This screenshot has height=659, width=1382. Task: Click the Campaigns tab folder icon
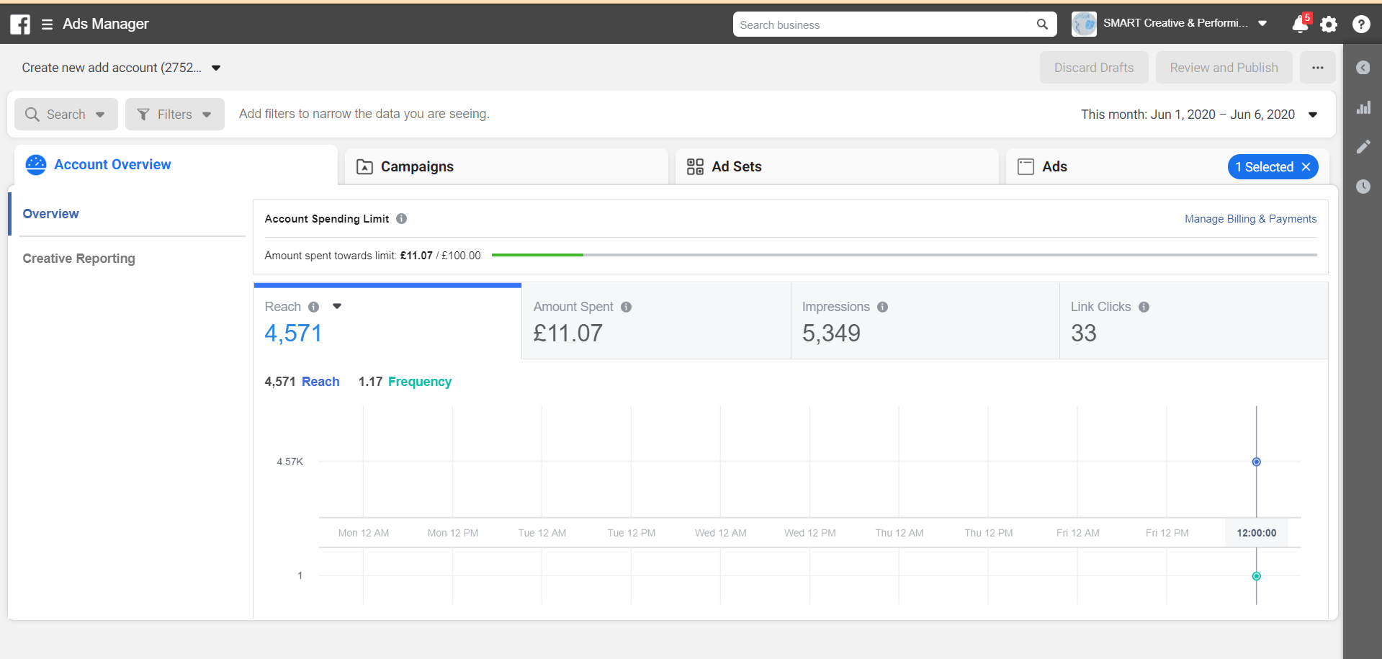[364, 167]
